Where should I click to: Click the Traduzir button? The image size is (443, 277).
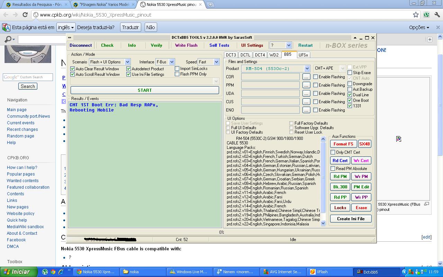pos(130,27)
